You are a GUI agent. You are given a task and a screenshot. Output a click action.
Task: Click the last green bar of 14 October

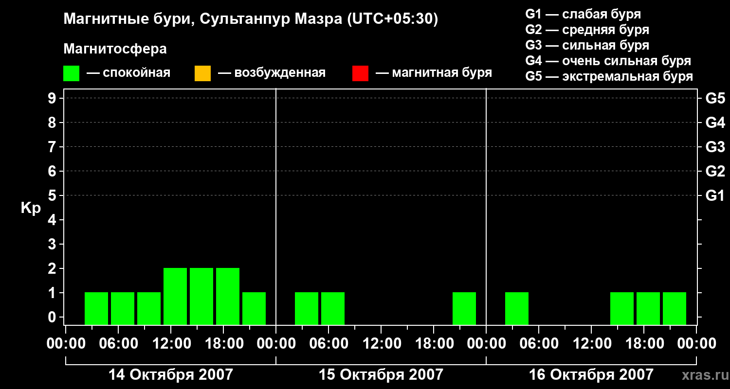[x=254, y=308]
